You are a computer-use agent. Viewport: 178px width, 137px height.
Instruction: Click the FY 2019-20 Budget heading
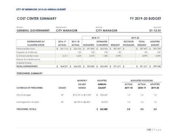click(x=145, y=18)
